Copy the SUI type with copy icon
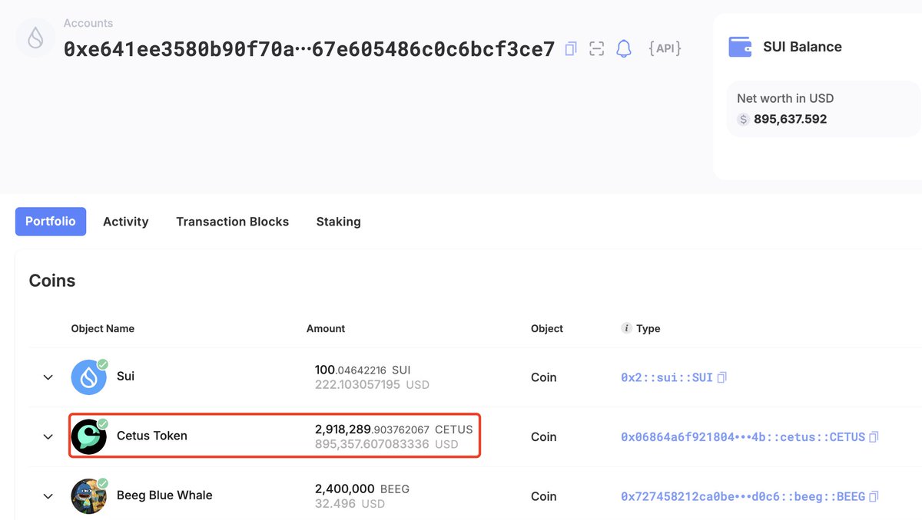Viewport: 922px width, 520px height. click(x=721, y=377)
